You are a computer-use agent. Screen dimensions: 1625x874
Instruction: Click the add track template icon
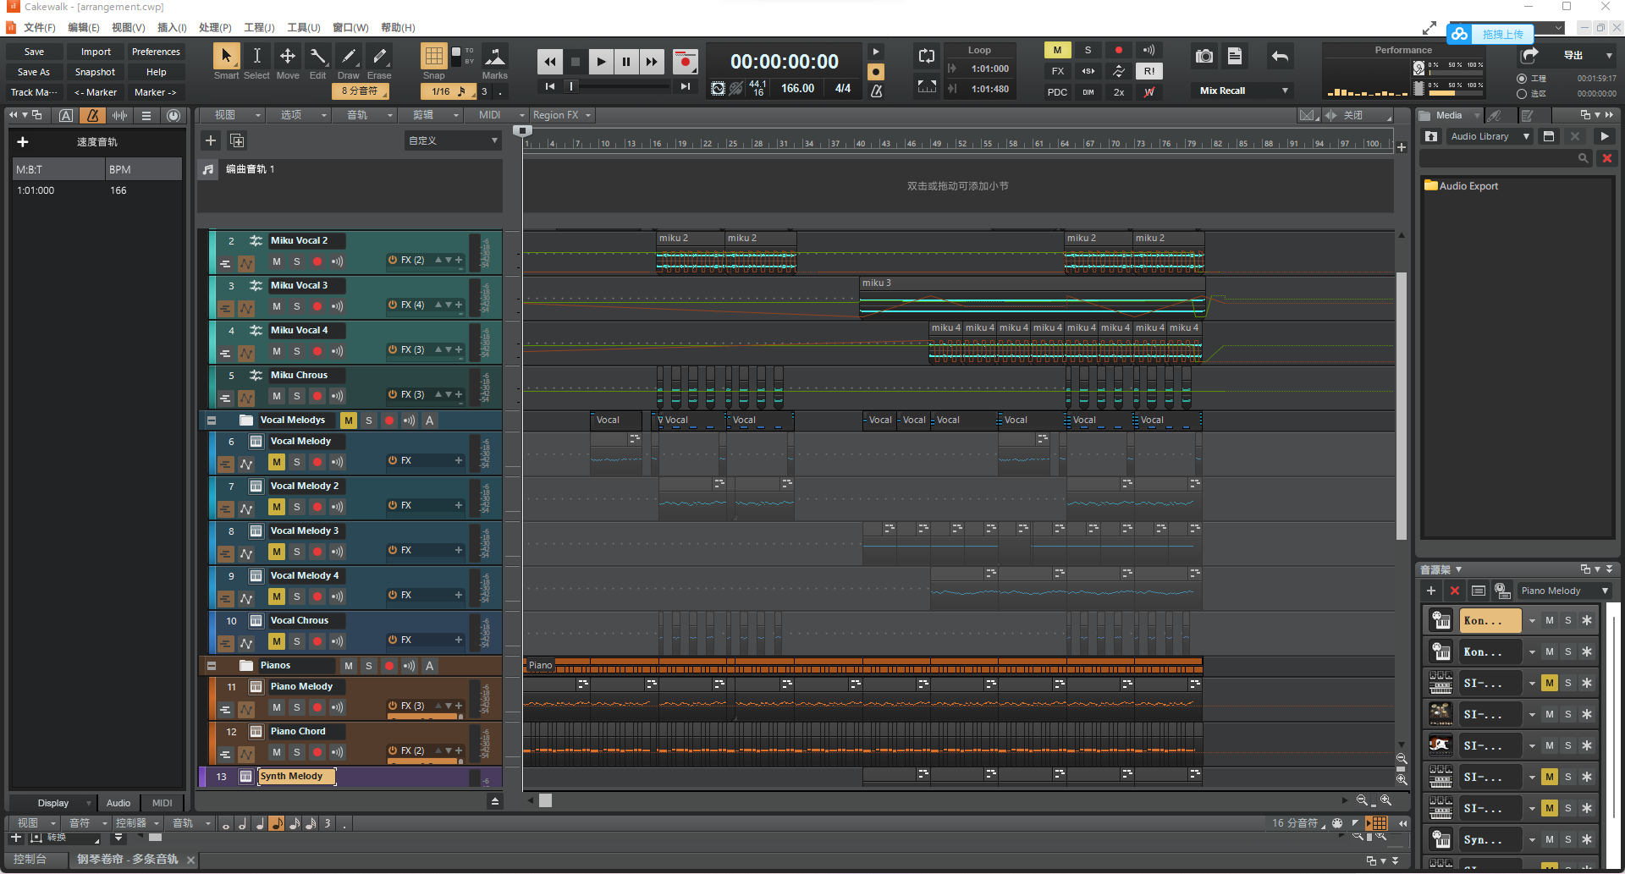pos(237,140)
